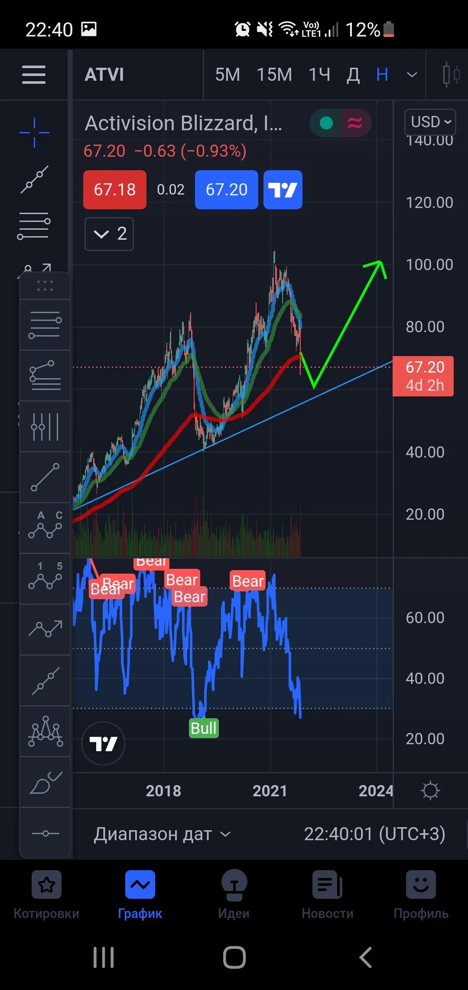Choose trend-based Fib extension tool

45,376
